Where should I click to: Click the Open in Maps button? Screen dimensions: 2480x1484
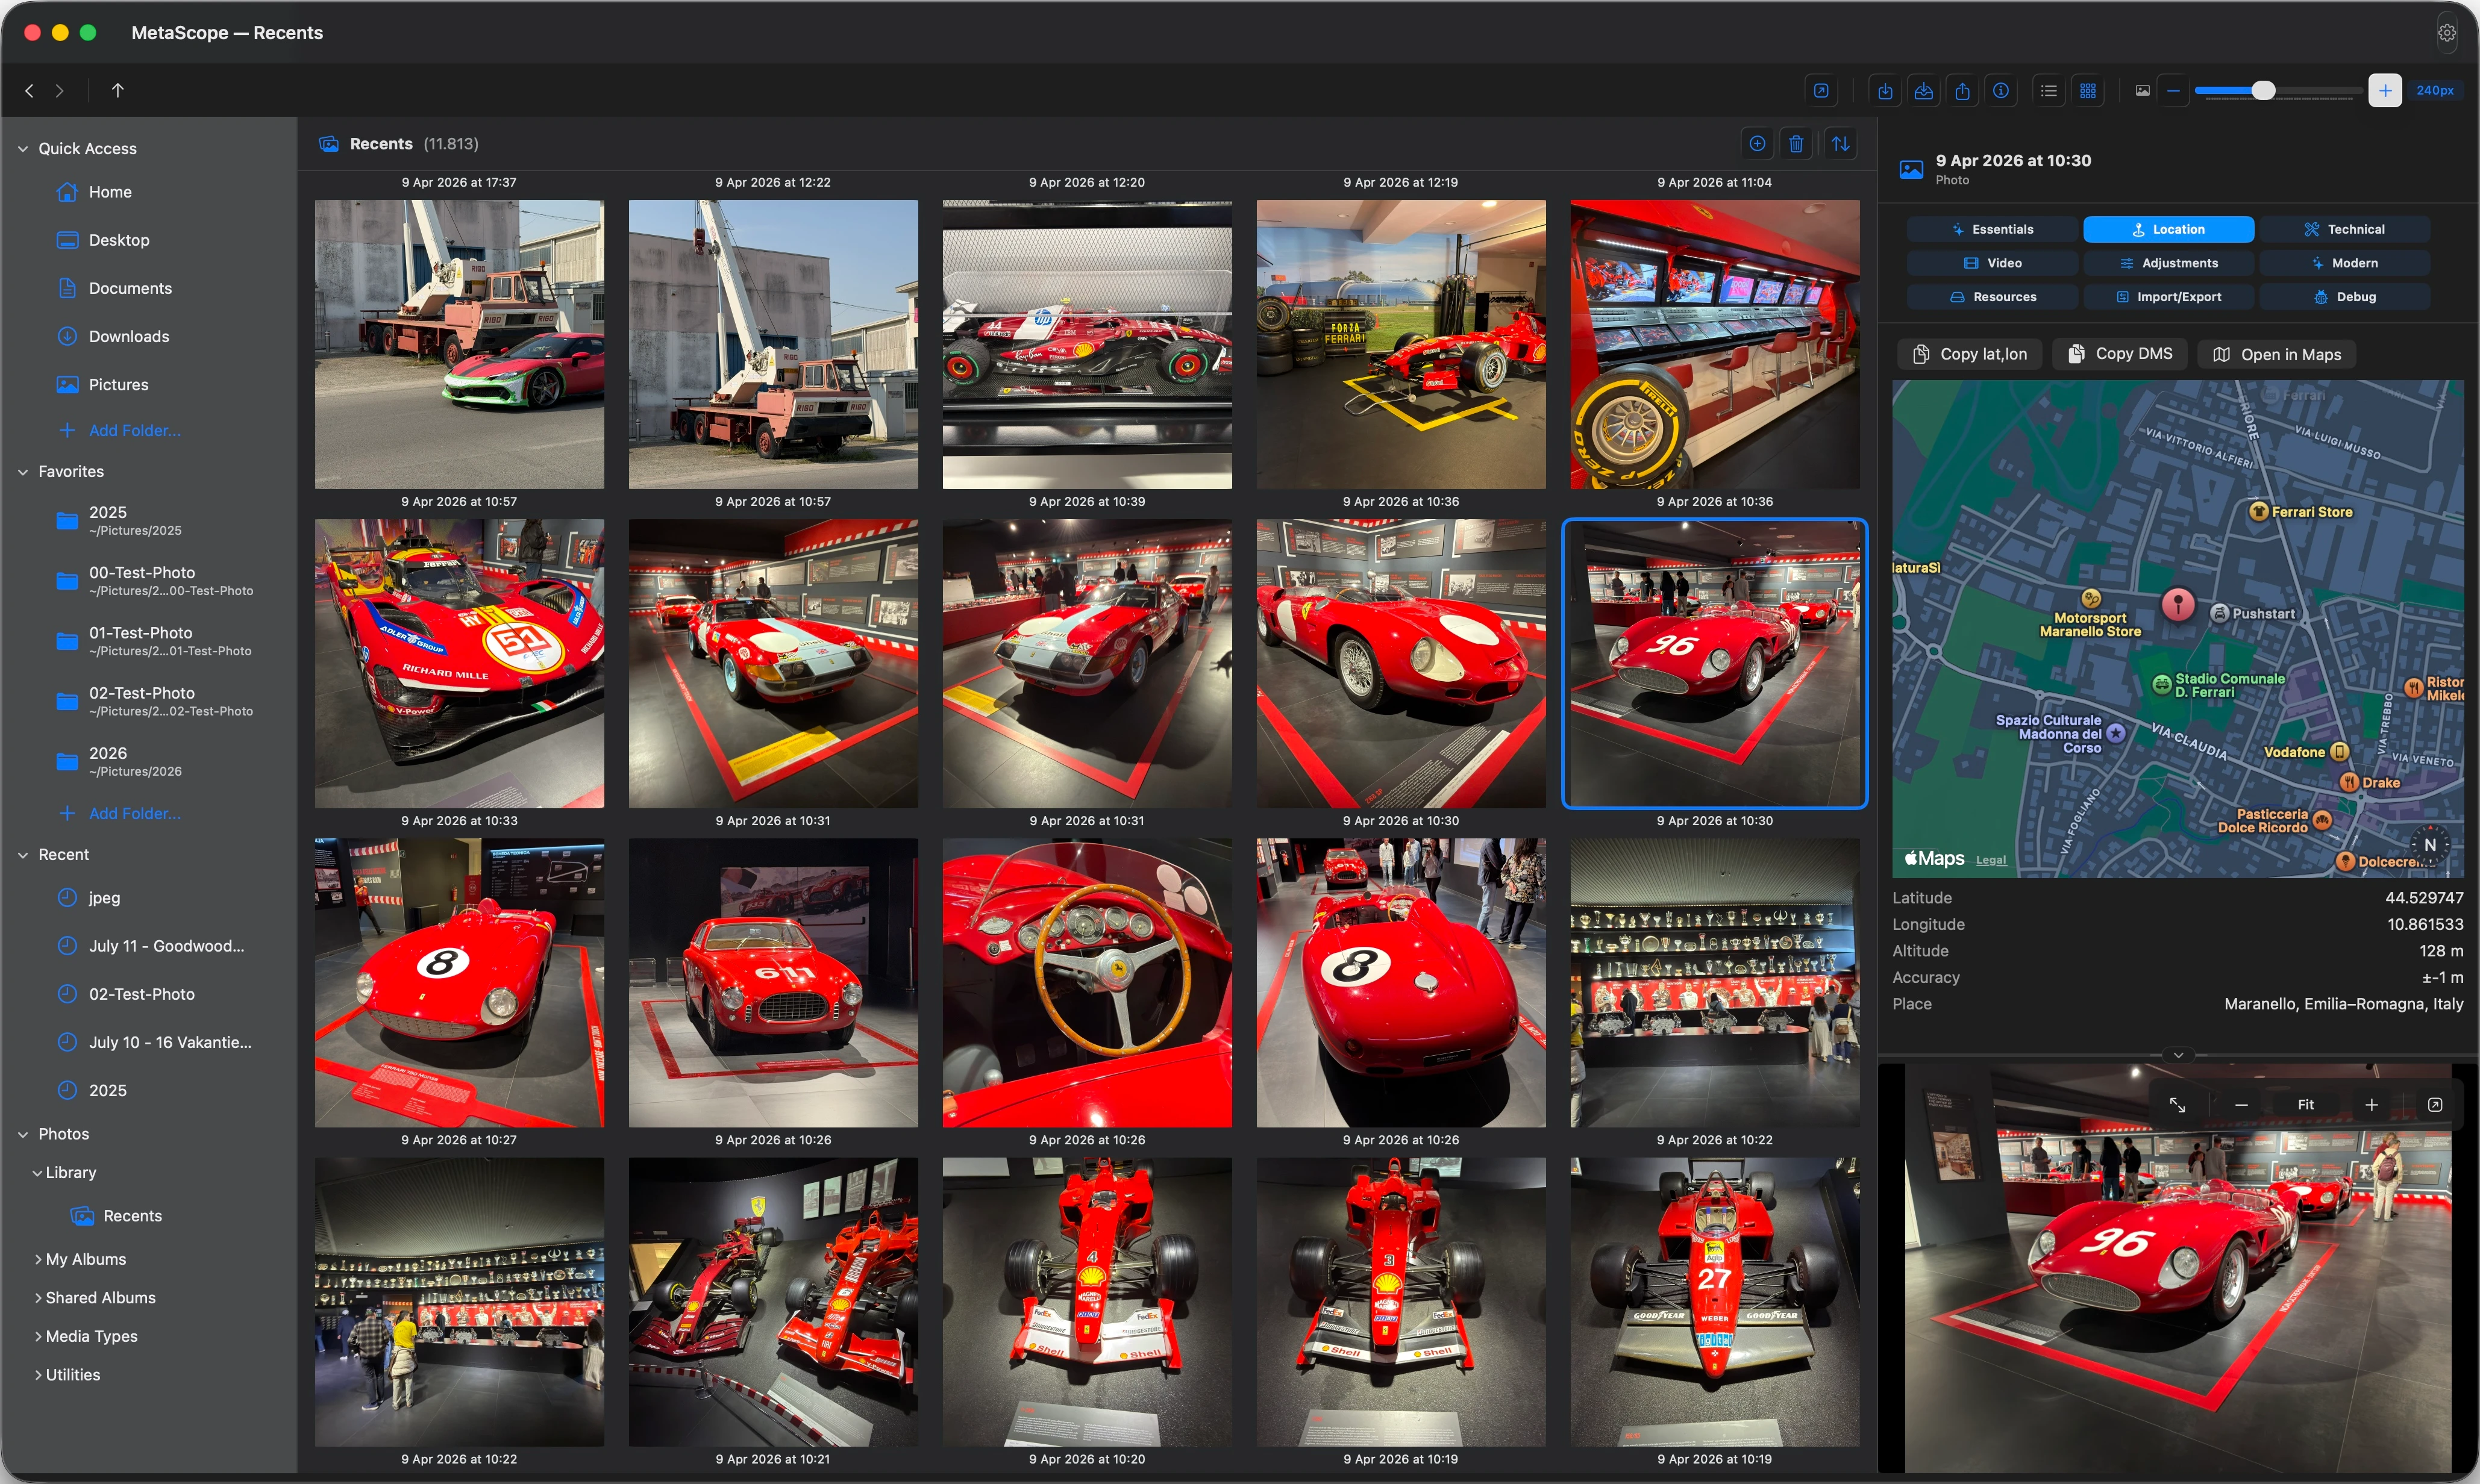pyautogui.click(x=2277, y=355)
